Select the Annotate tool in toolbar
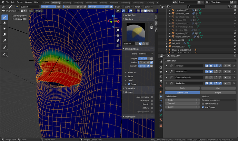Viewport: 238px width, 141px height. 4,54
